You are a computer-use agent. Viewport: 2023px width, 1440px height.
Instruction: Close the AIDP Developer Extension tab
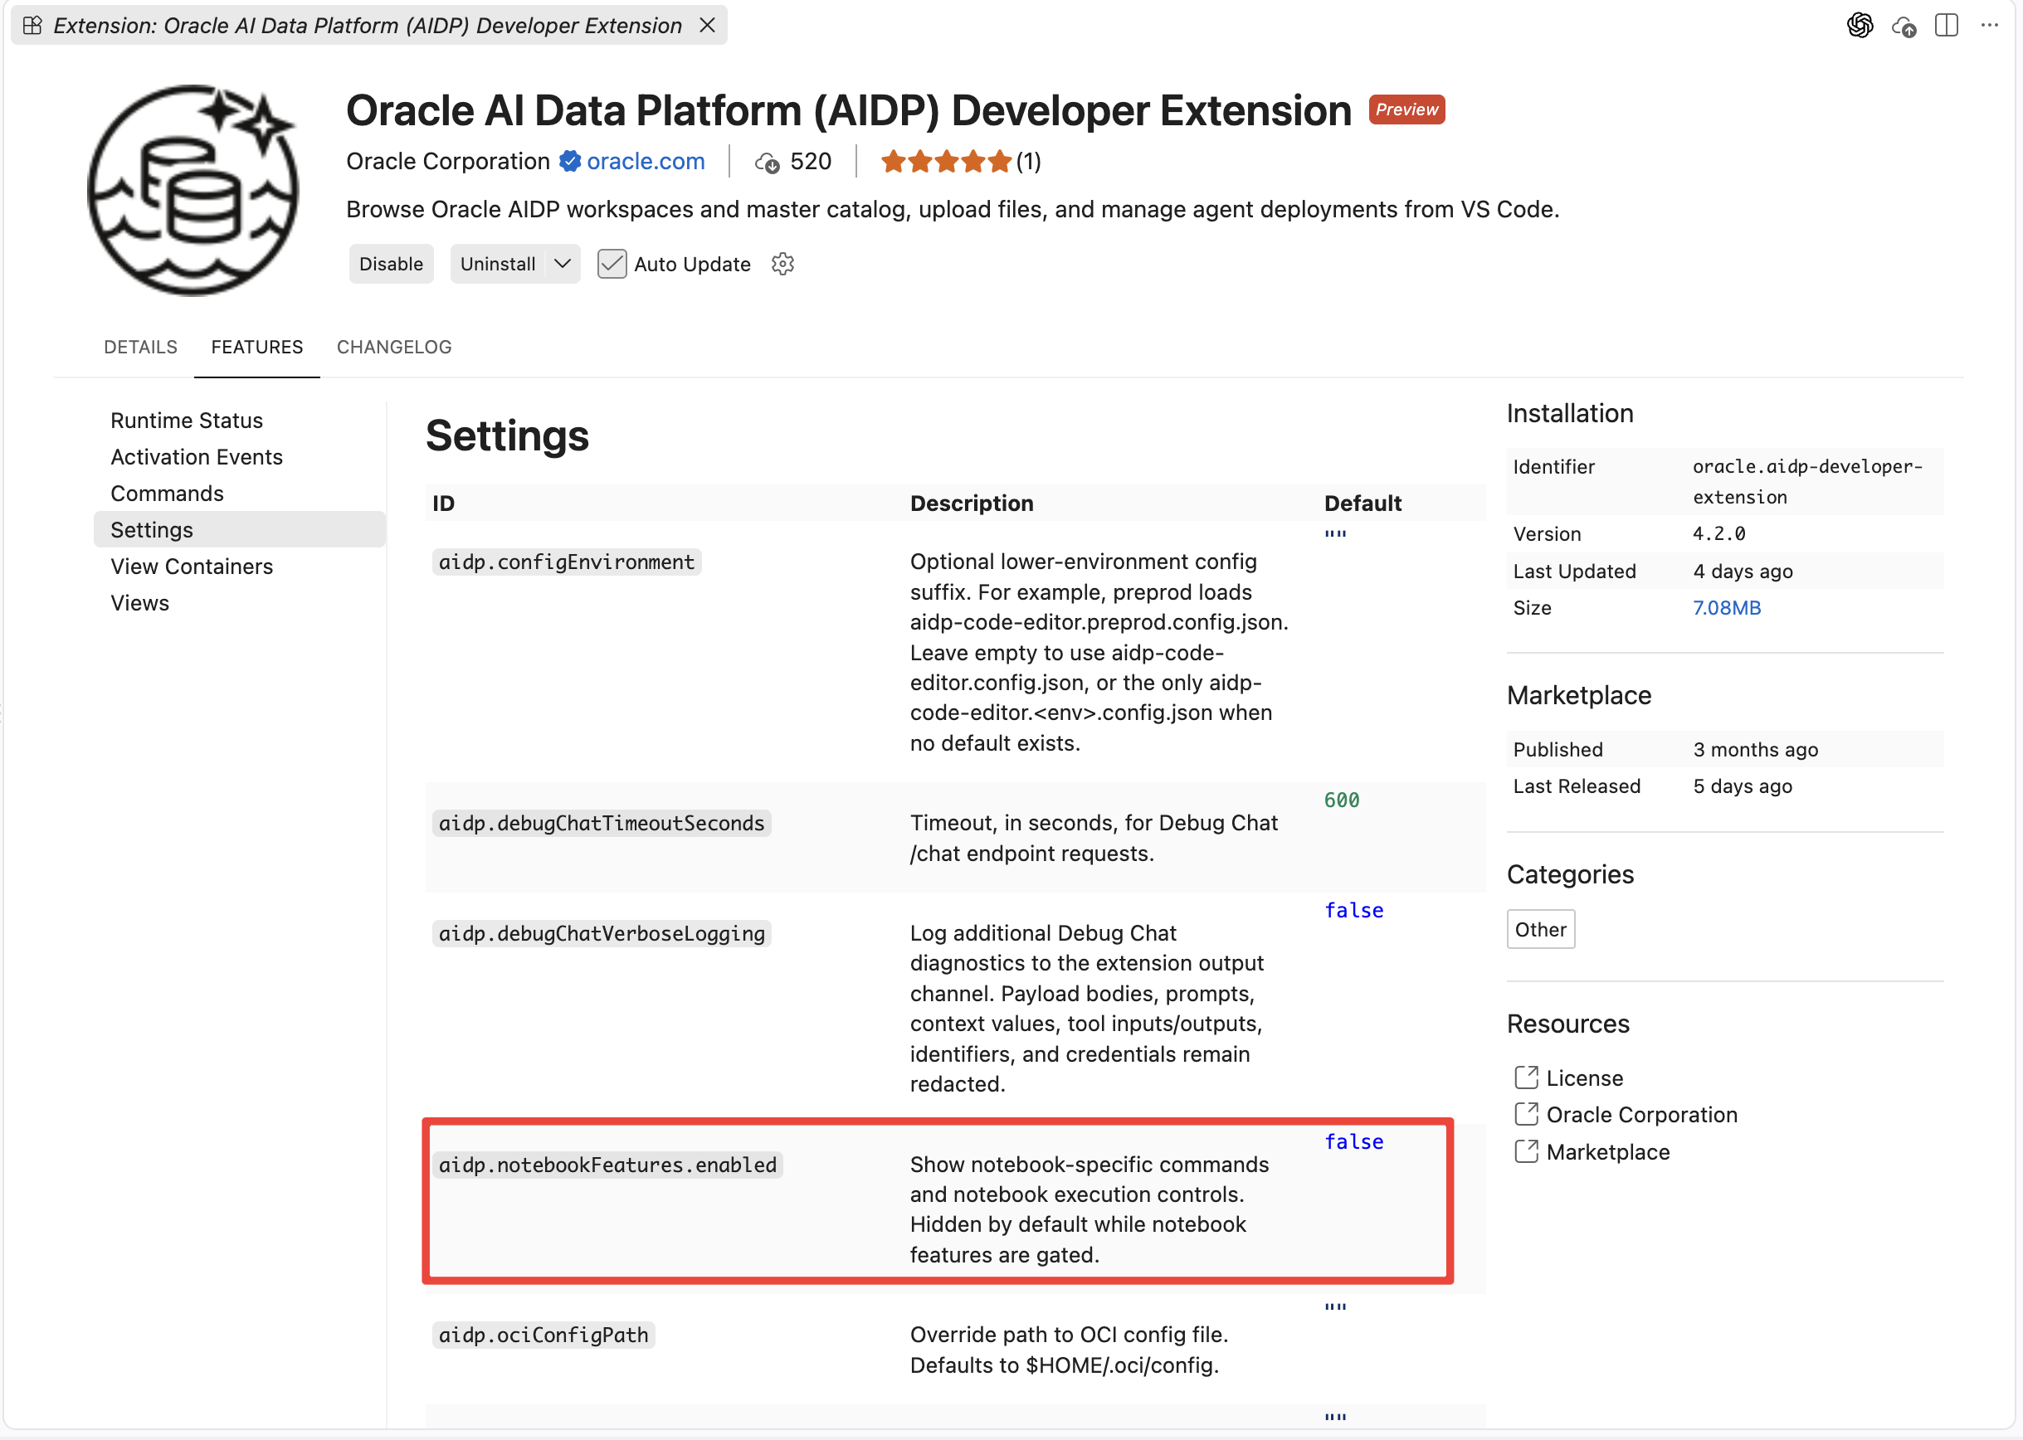(x=707, y=25)
